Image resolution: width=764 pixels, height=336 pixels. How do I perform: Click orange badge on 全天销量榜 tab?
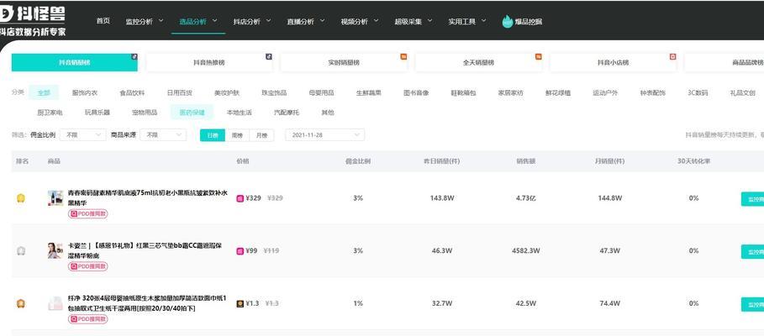539,56
